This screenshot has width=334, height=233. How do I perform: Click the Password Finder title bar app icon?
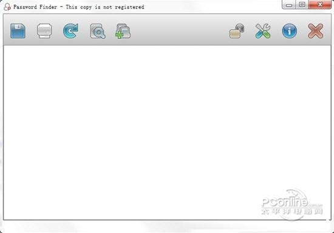(7, 7)
